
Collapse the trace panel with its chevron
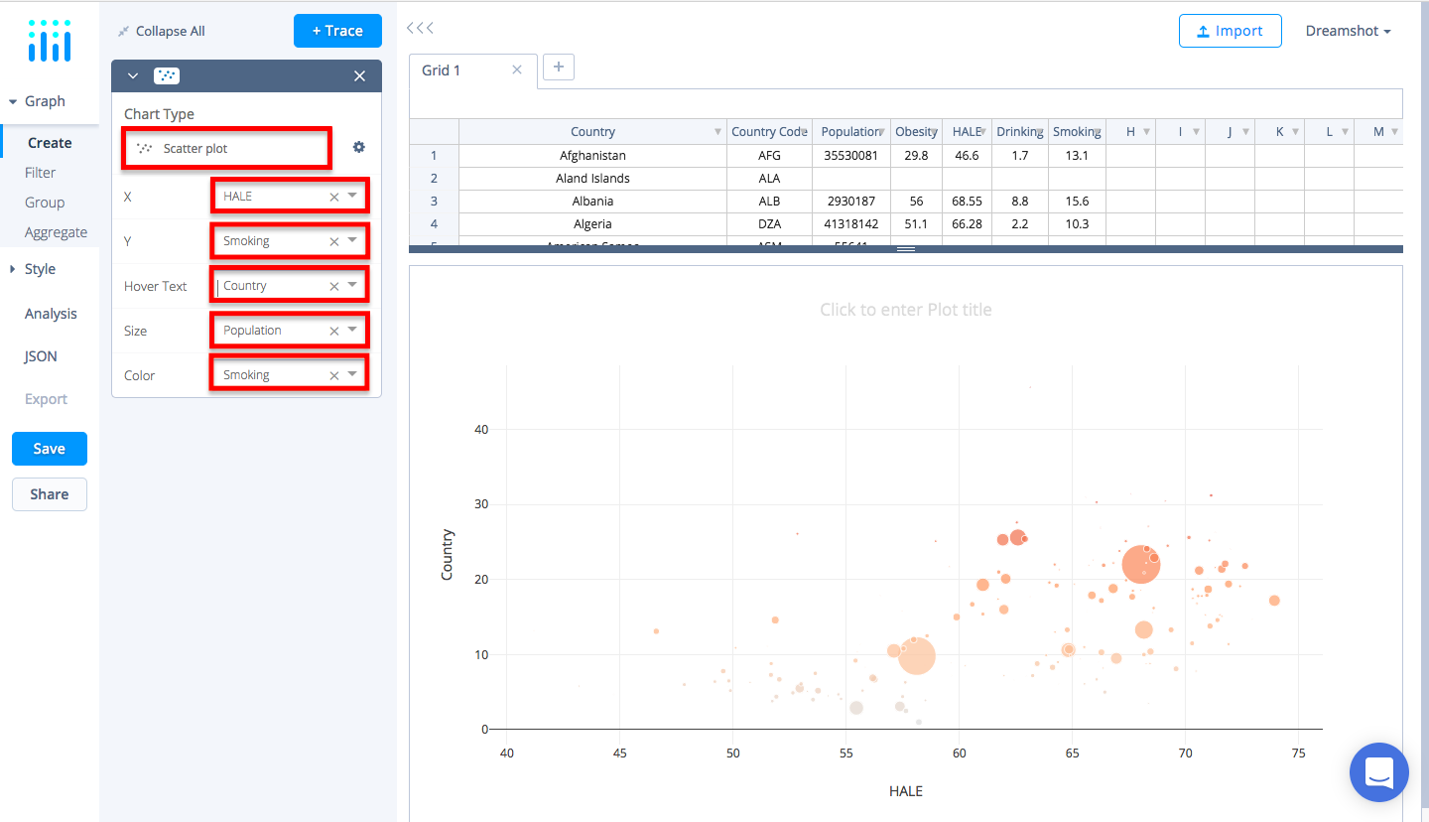132,75
